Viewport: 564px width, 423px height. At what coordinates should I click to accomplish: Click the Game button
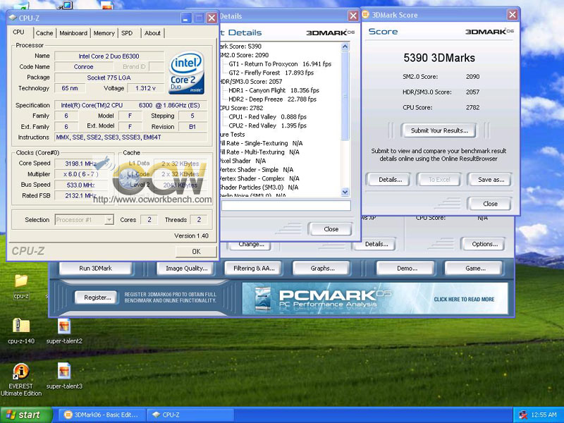[x=475, y=269]
